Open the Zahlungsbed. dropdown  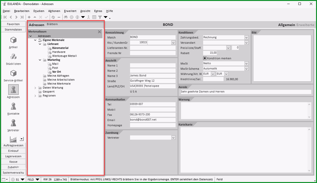tap(246, 37)
